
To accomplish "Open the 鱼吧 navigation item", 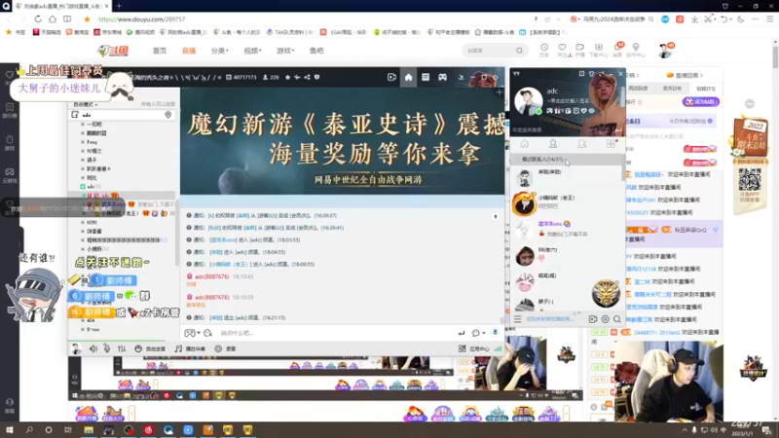I will pyautogui.click(x=316, y=51).
